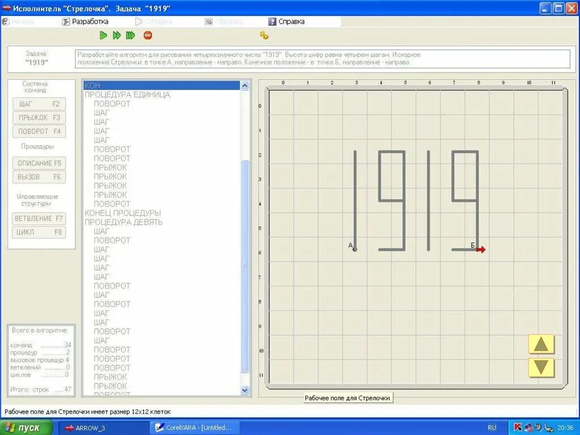Click the code list scroll-down arrow
The height and width of the screenshot is (435, 580).
[x=245, y=390]
